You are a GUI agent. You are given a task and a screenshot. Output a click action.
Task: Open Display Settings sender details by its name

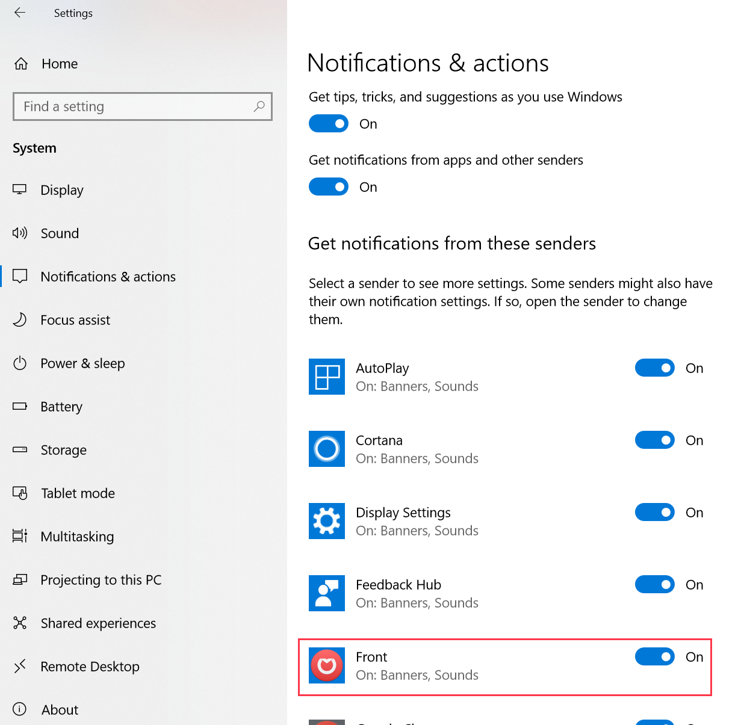click(x=403, y=513)
